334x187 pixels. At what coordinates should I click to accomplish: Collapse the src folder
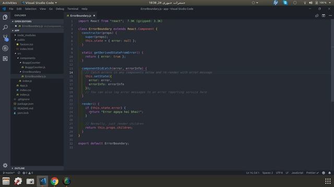click(x=19, y=54)
